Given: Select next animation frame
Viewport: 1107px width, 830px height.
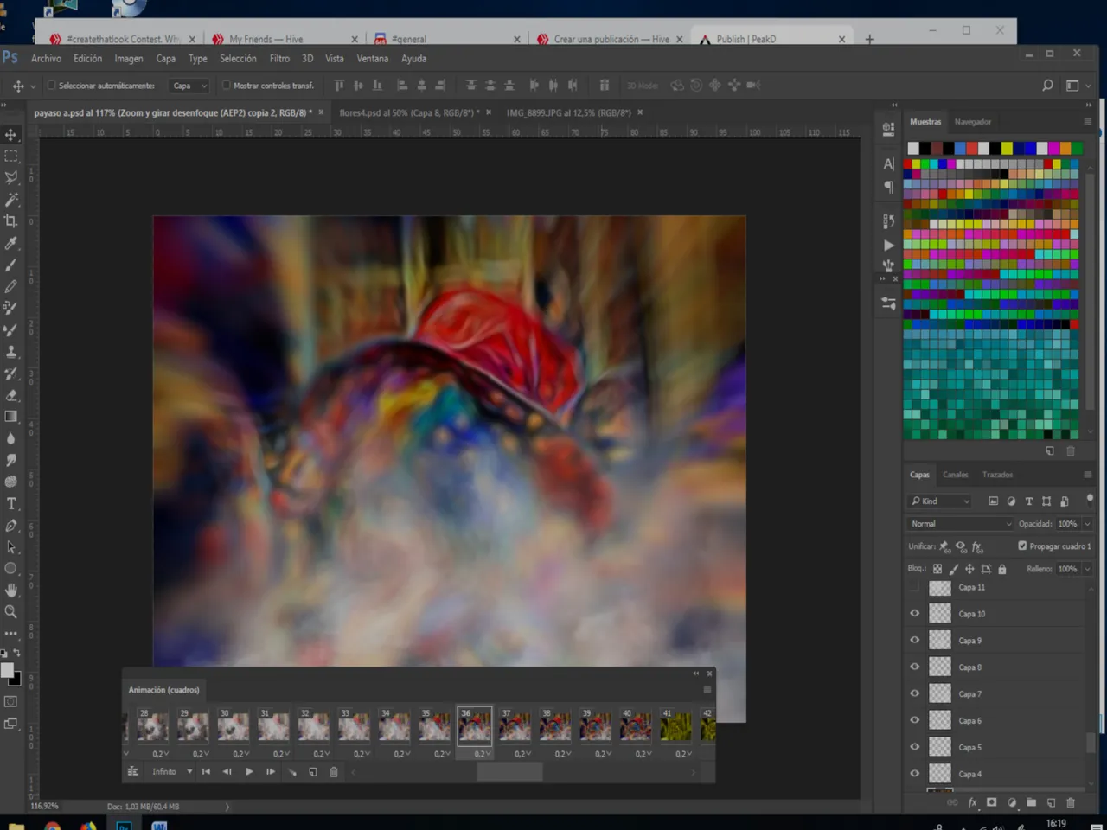Looking at the screenshot, I should pos(271,772).
